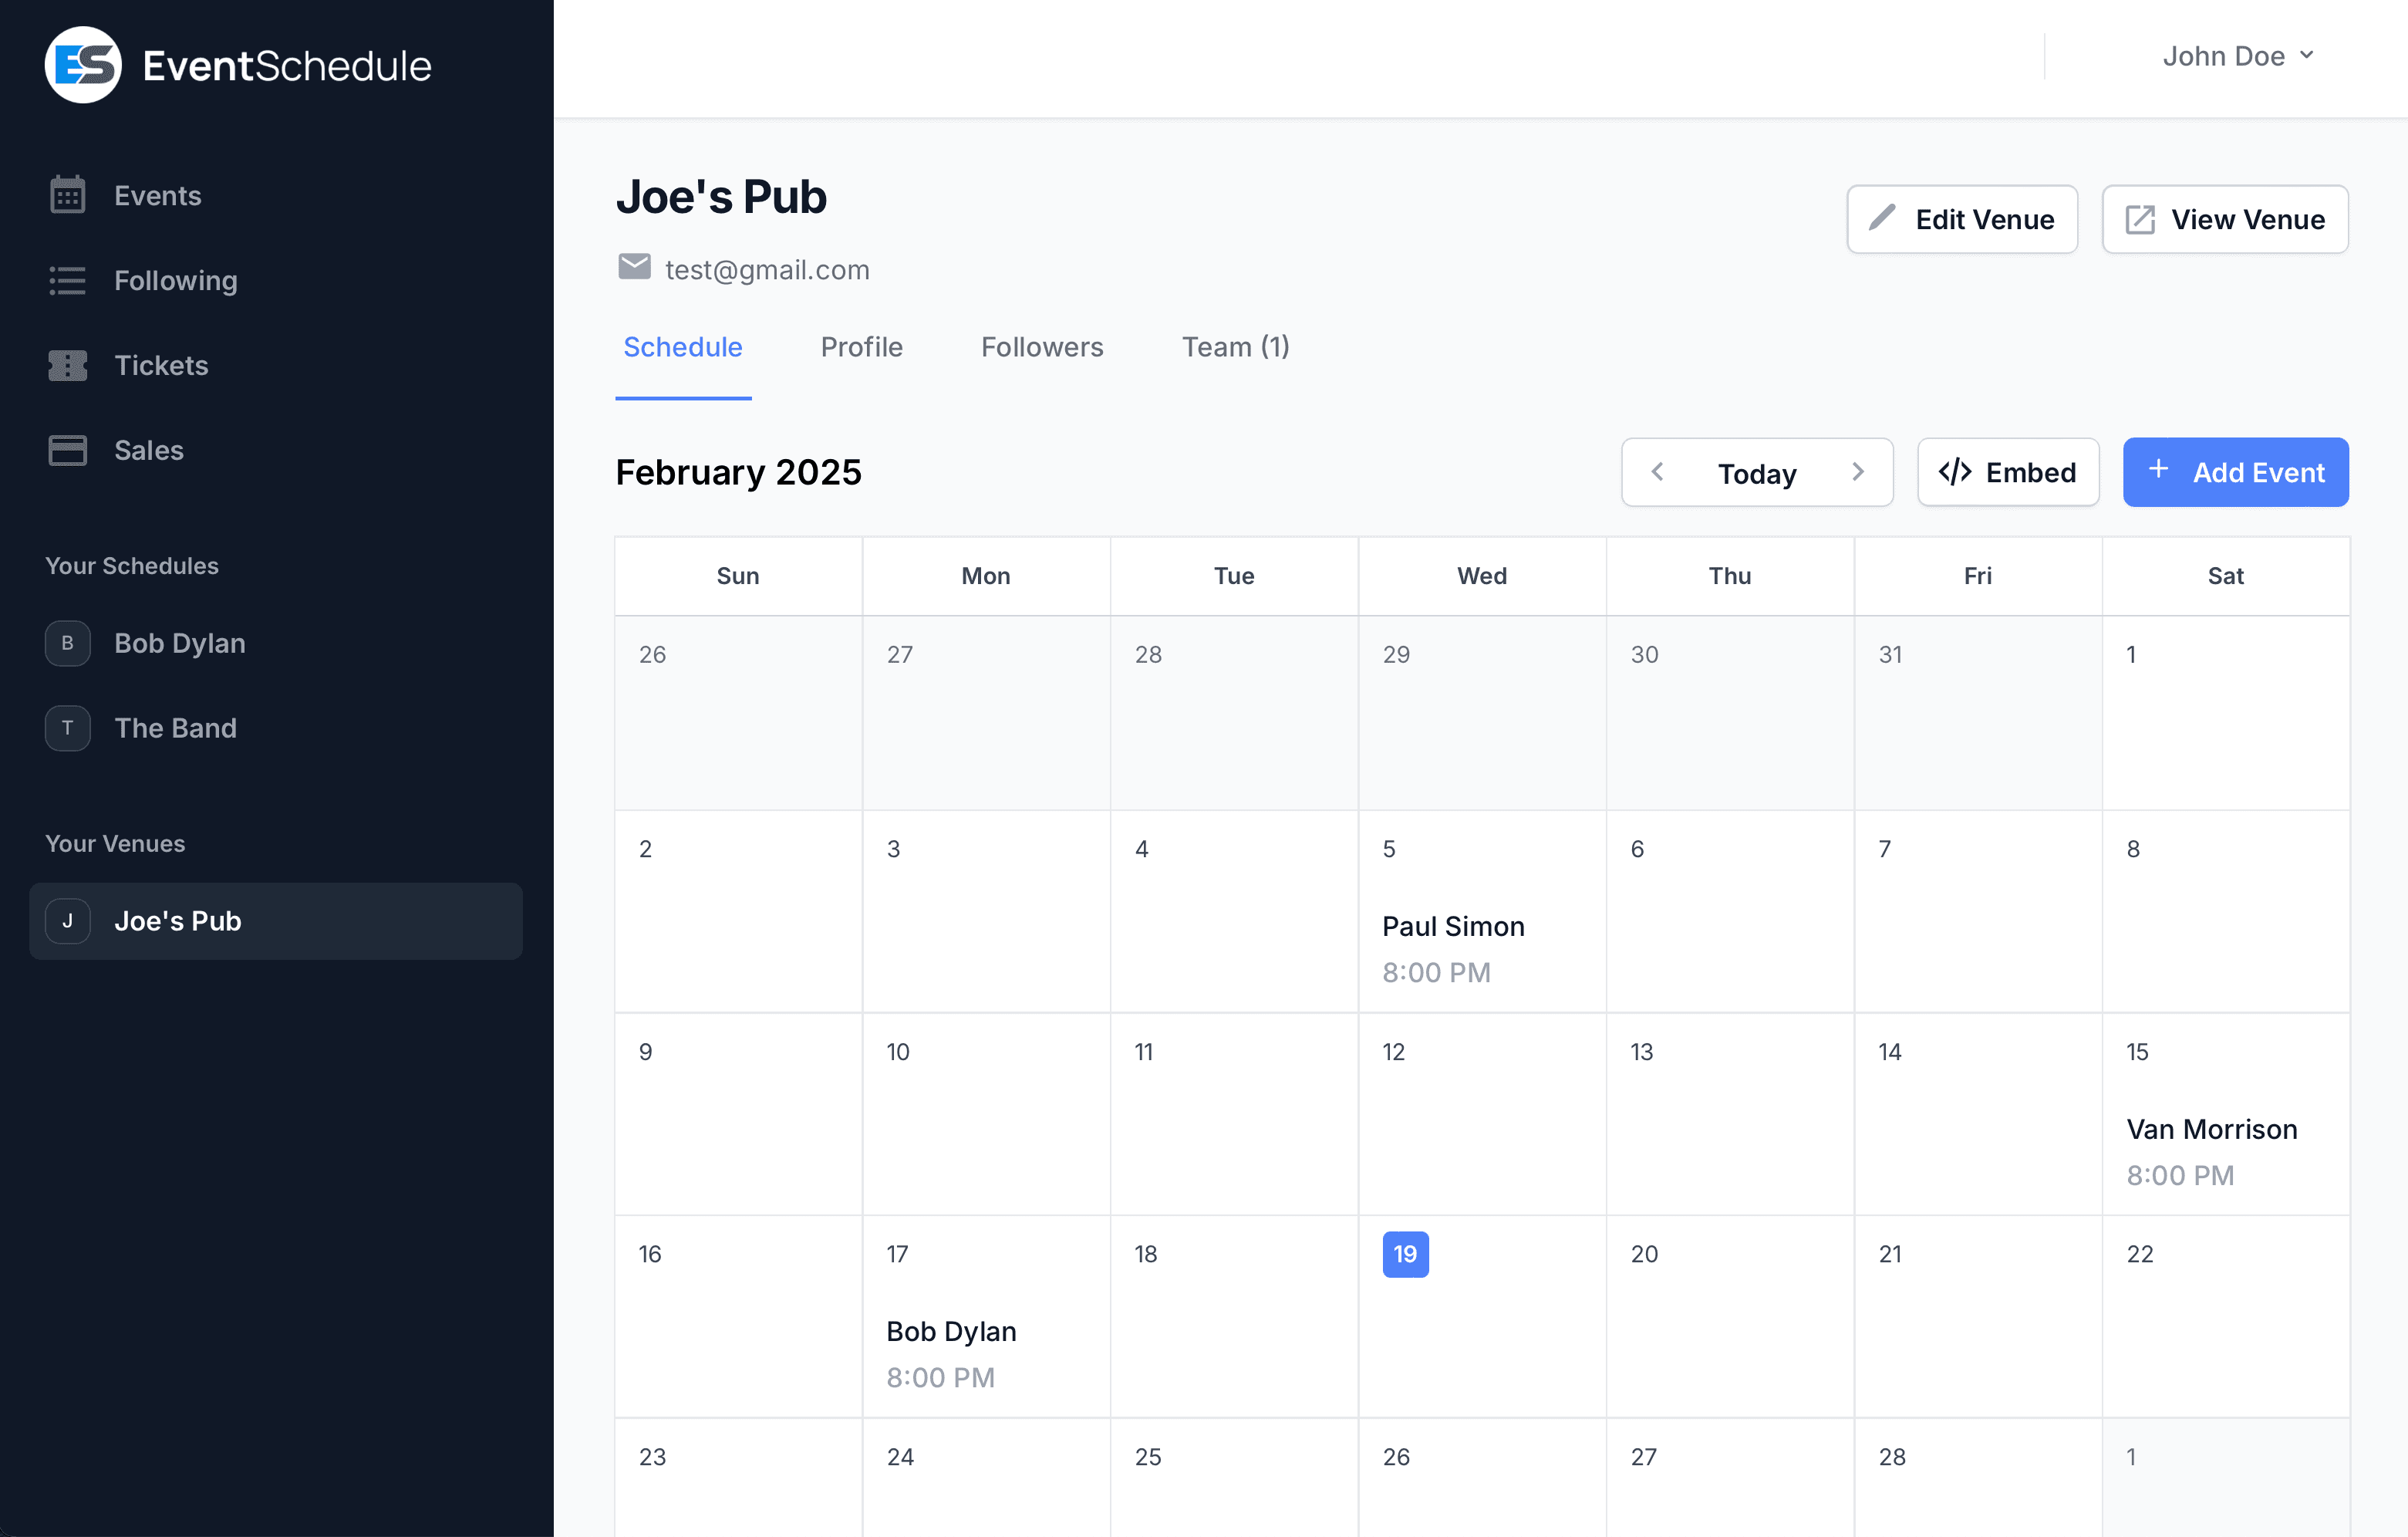
Task: Click the Embed button label
Action: point(2030,472)
